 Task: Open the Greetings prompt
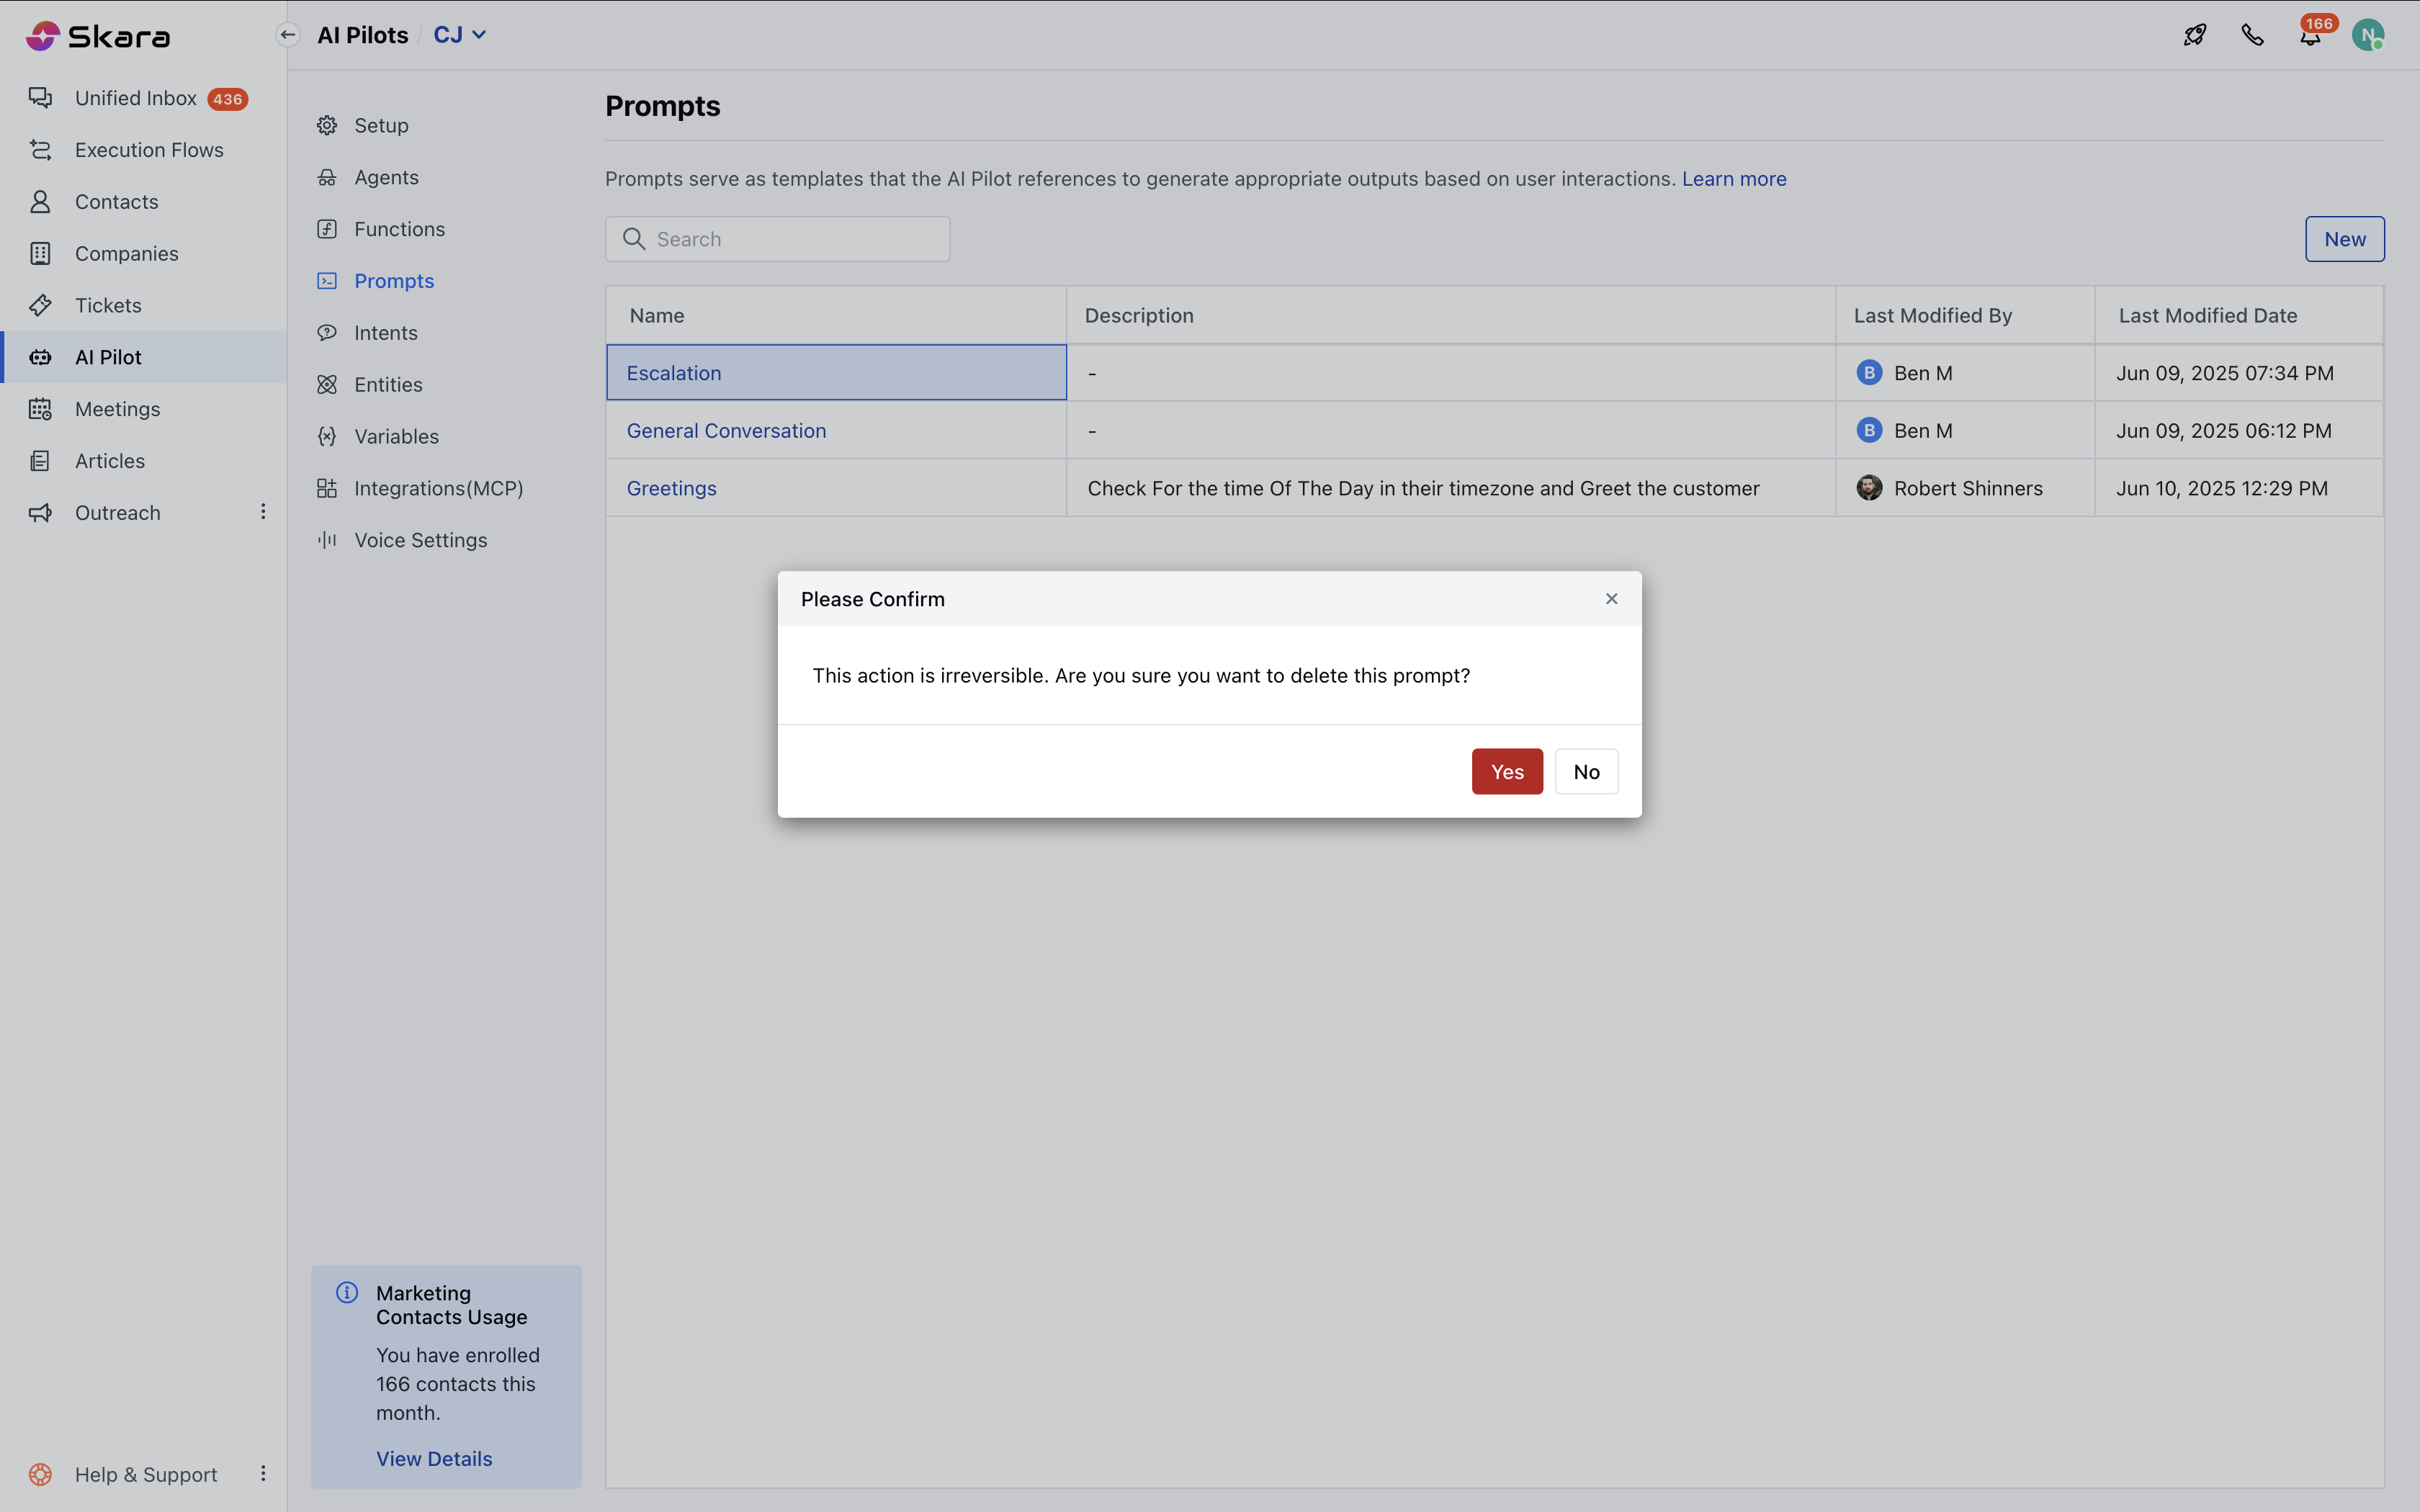click(671, 488)
